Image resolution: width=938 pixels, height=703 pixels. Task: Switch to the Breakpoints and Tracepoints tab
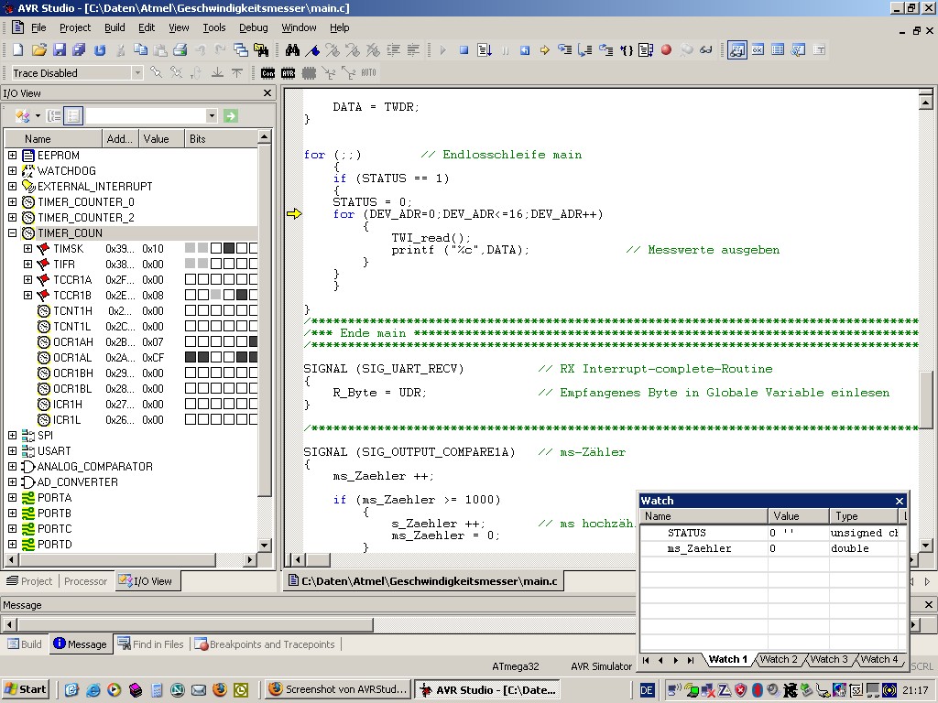click(x=266, y=644)
